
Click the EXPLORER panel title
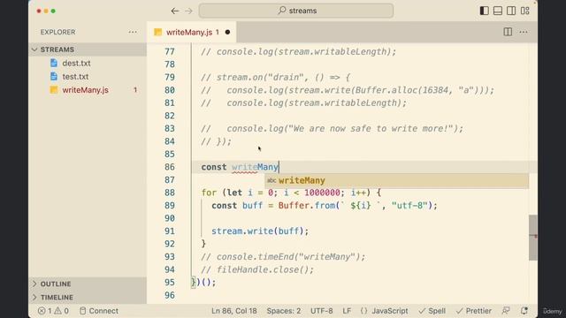[x=57, y=32]
